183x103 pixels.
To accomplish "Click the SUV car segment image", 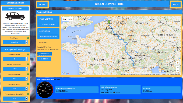I will click(15, 16).
